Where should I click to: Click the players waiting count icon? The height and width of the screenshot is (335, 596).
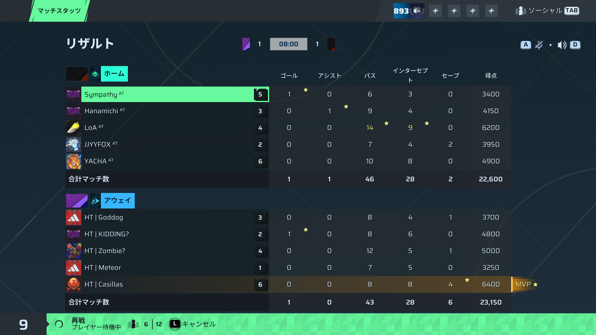point(133,324)
